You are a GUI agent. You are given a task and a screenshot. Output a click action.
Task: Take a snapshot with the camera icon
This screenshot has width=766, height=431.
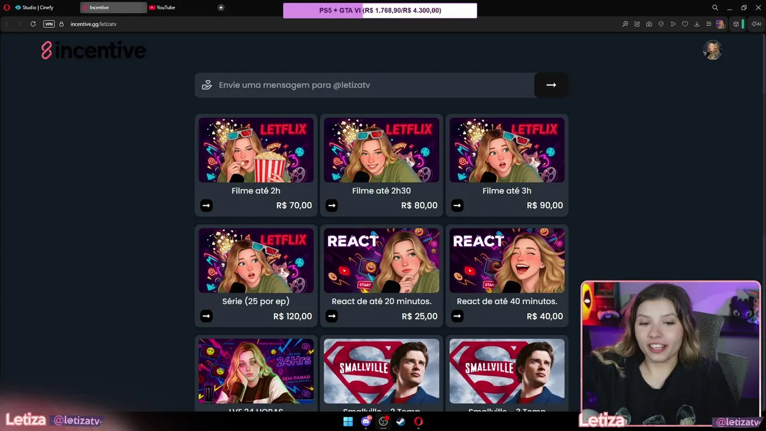tap(649, 24)
